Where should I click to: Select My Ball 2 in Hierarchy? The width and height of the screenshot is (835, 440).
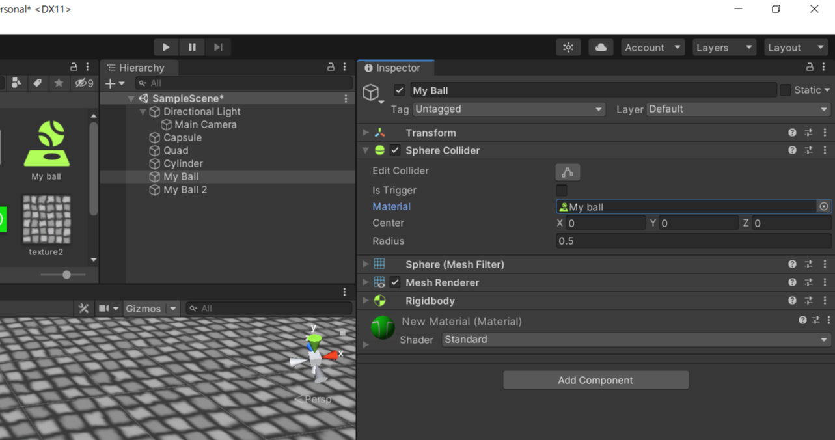[x=185, y=189]
